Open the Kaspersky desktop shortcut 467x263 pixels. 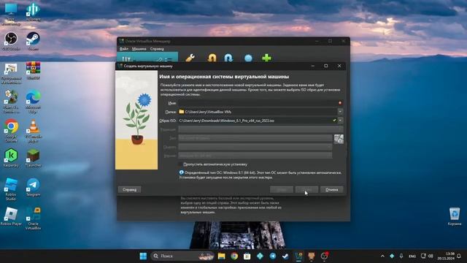(x=11, y=158)
